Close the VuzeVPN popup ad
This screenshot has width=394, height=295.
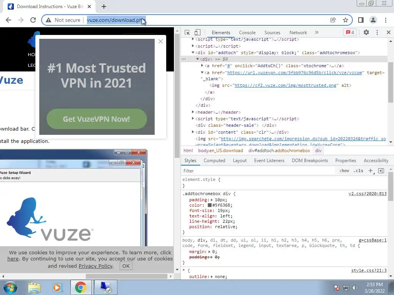160,41
